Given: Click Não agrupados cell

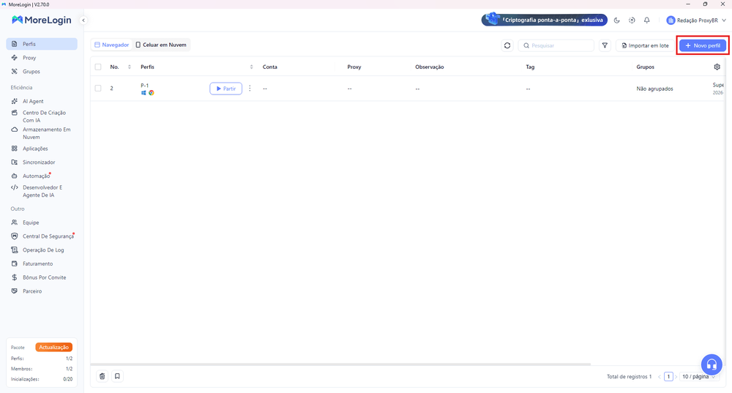Looking at the screenshot, I should [654, 89].
